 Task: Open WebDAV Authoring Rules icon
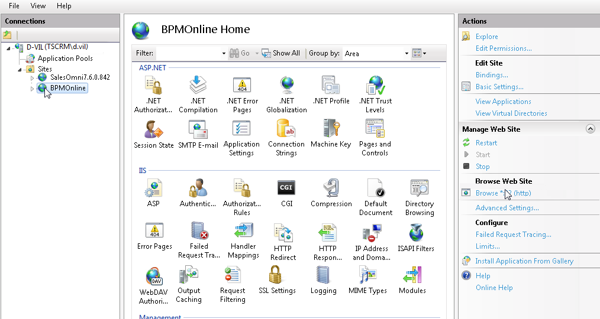tap(153, 286)
